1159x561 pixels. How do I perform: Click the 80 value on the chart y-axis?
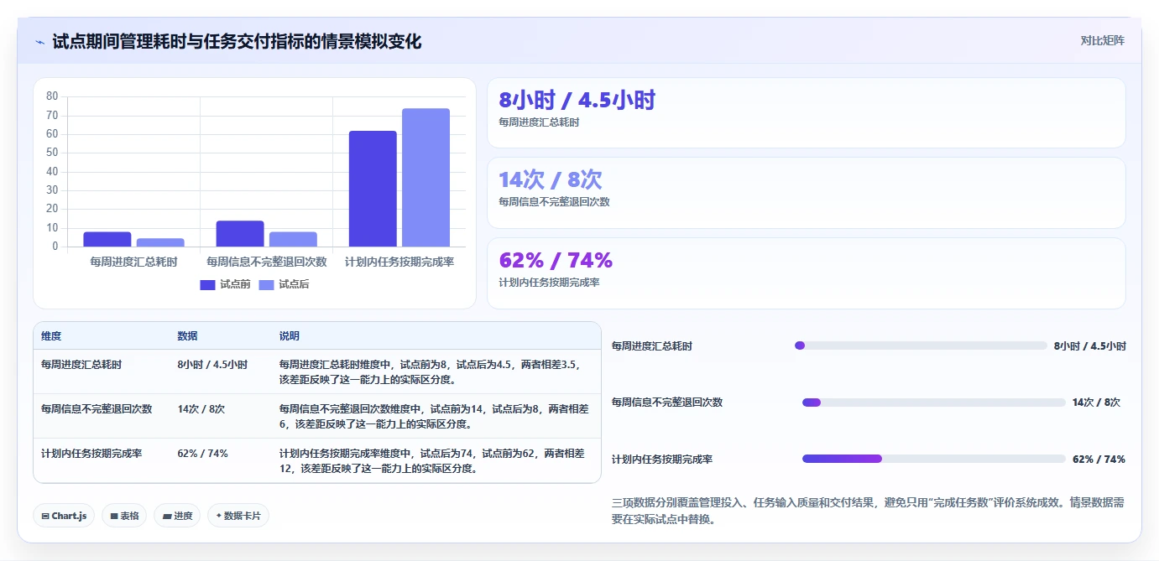tap(52, 96)
